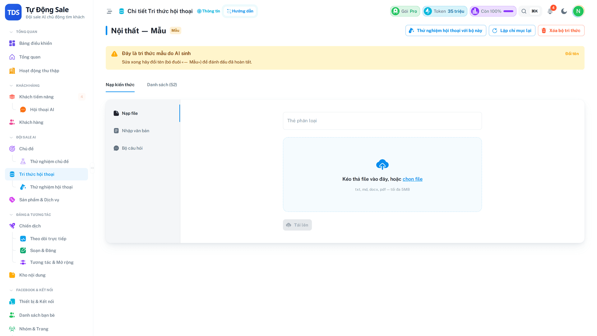Switch to the Danh sách (52) tab
The image size is (597, 336).
coord(162,85)
